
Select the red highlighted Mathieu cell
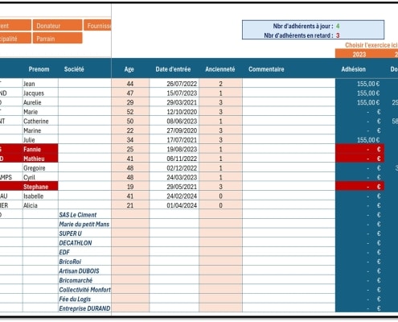[x=40, y=159]
